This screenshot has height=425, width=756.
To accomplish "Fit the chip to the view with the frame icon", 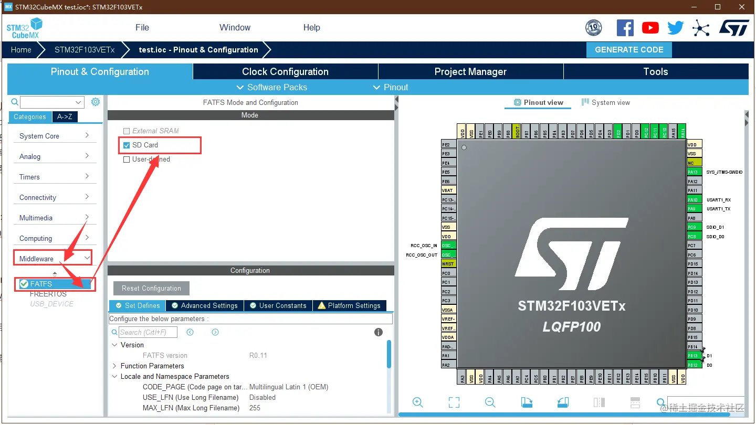I will (x=454, y=402).
